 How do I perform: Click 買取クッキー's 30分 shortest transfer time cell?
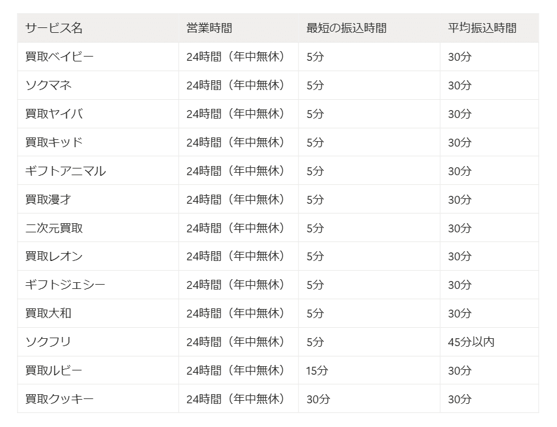pos(318,399)
